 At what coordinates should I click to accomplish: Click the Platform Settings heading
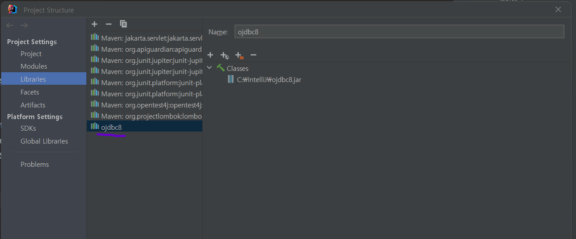pos(35,116)
